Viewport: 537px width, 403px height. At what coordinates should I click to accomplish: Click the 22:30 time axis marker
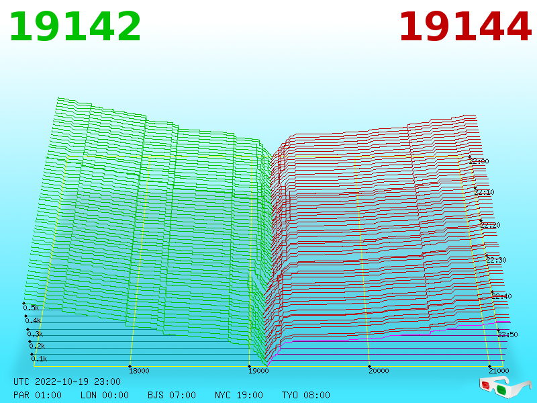tap(496, 260)
